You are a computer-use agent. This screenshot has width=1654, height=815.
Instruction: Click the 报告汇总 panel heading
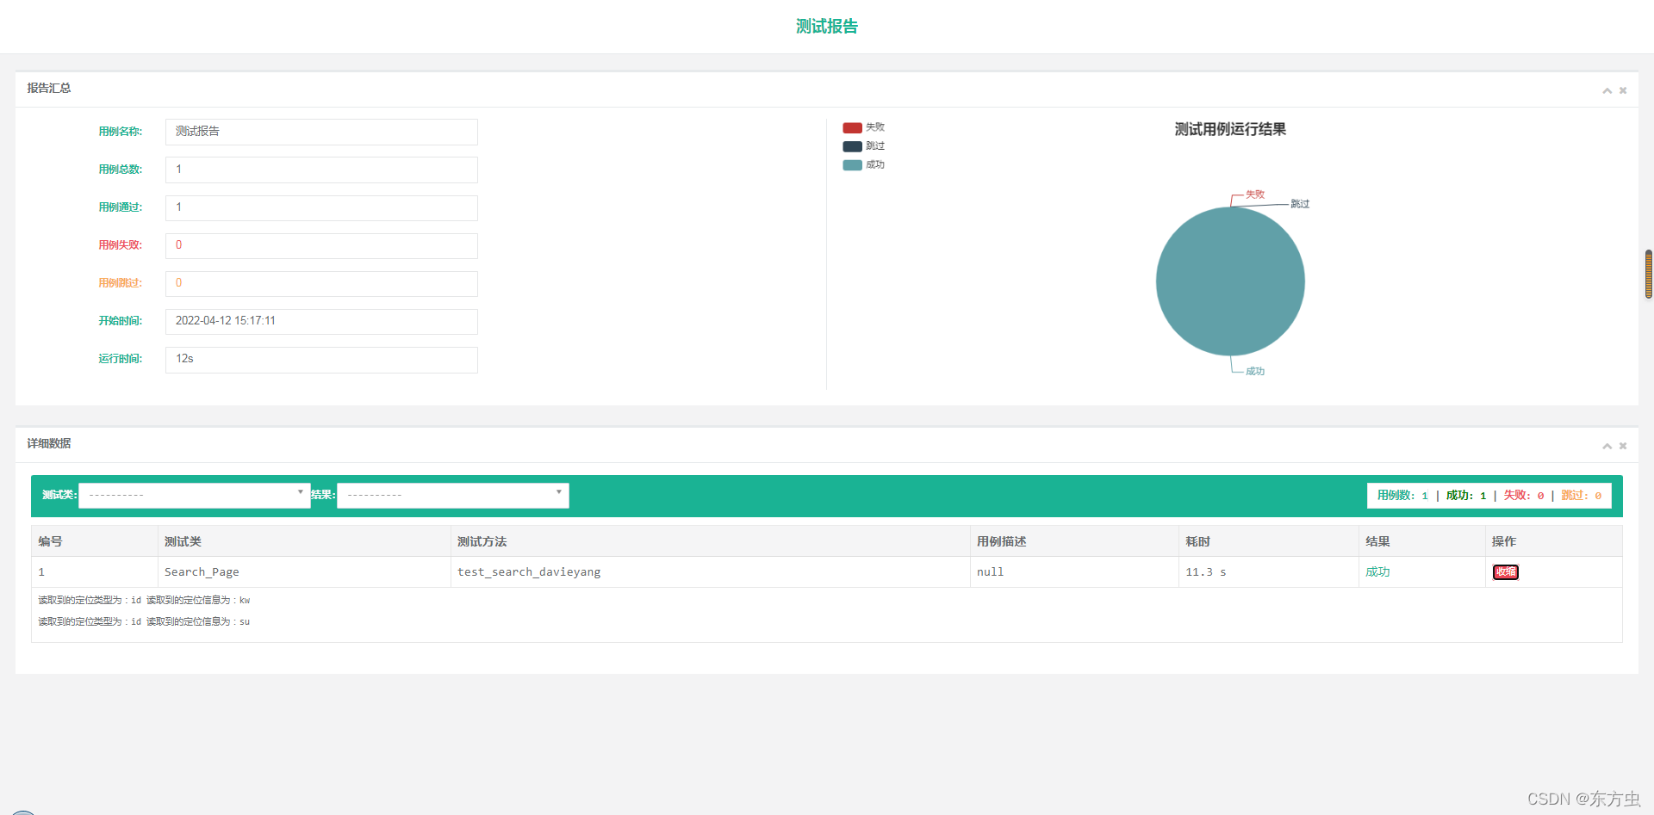point(49,89)
